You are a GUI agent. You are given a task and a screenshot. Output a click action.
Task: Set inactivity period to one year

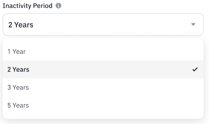pyautogui.click(x=103, y=51)
